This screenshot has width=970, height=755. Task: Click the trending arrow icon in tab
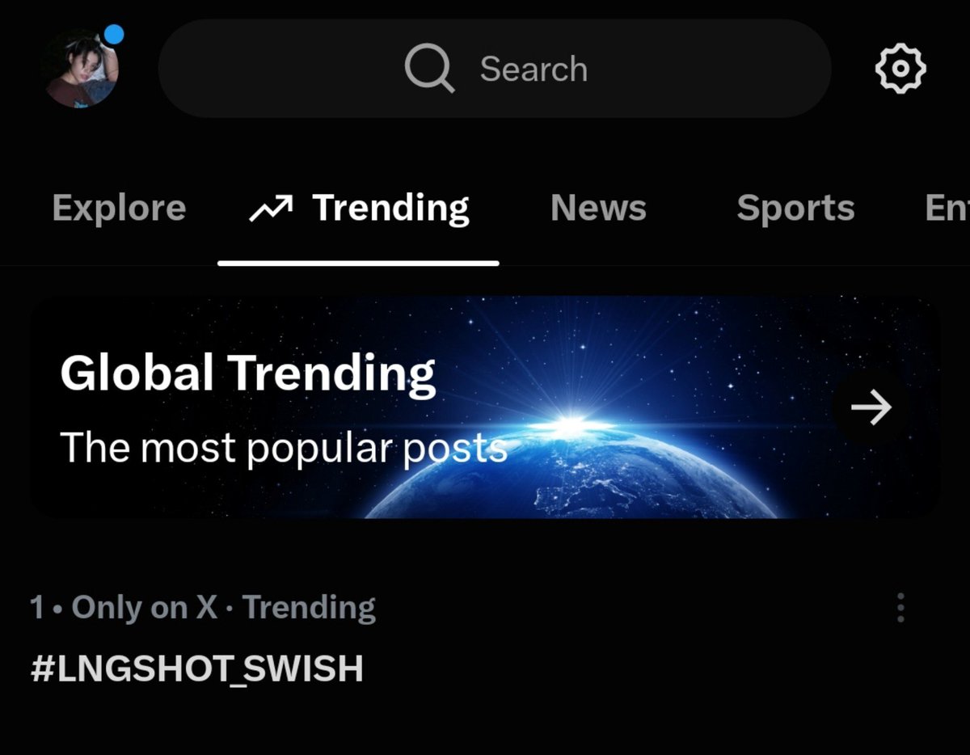[x=271, y=209]
